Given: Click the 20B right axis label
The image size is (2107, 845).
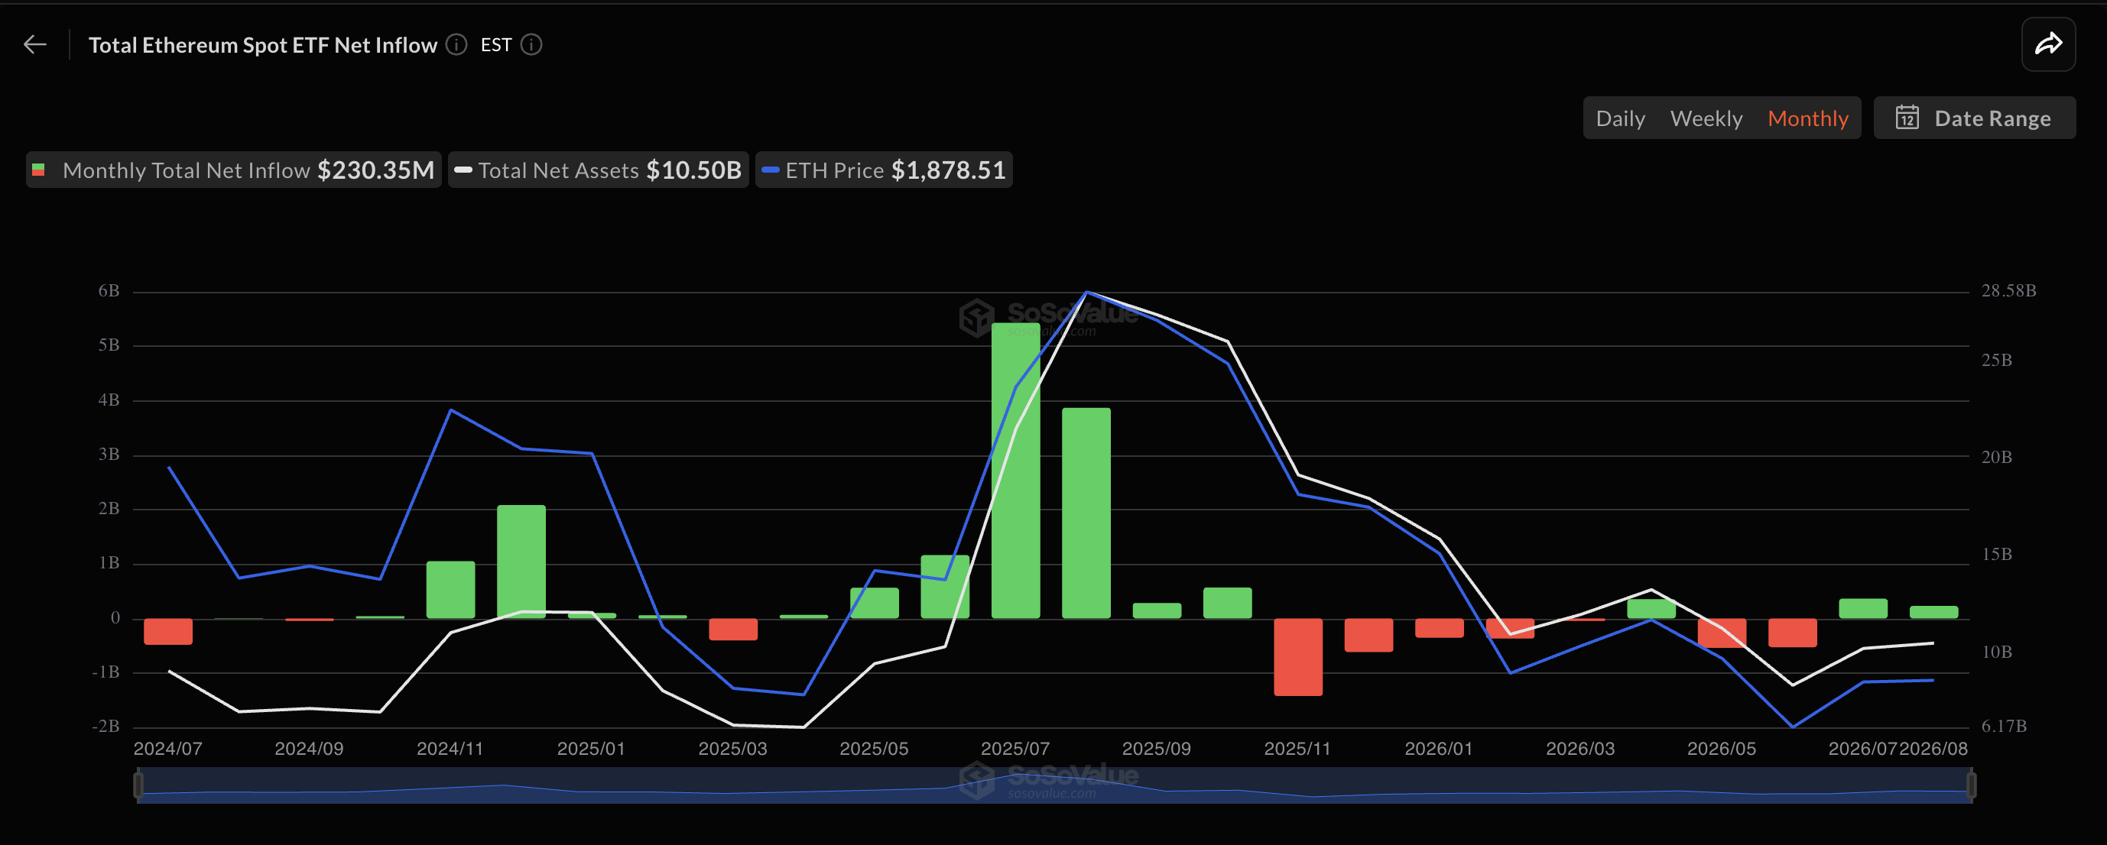Looking at the screenshot, I should click(1997, 457).
